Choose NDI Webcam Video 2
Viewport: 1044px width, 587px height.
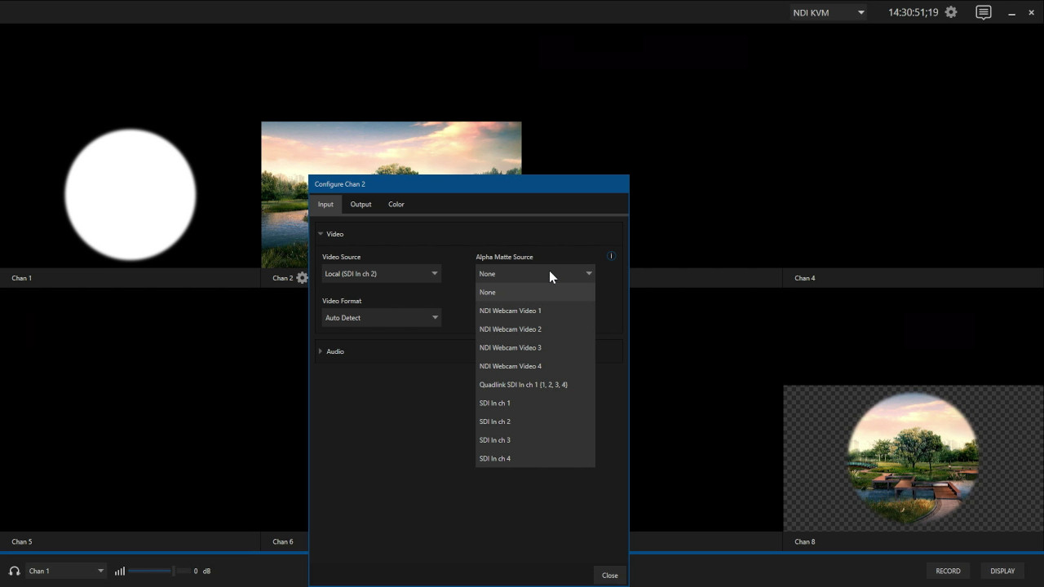pos(535,329)
